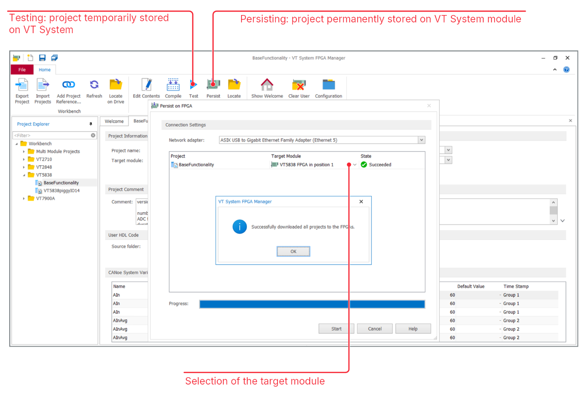Click the download Progress bar
588x398 pixels.
(x=312, y=304)
